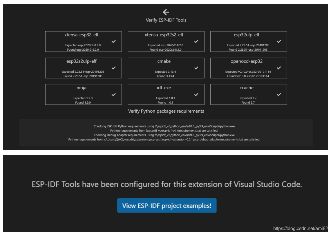Screen dimensions: 331x234
Task: Click the Verify Python packages requirements heading
Action: pos(166,111)
